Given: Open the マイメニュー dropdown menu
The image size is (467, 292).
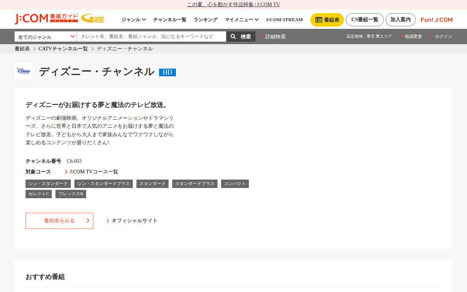Looking at the screenshot, I should coord(242,20).
